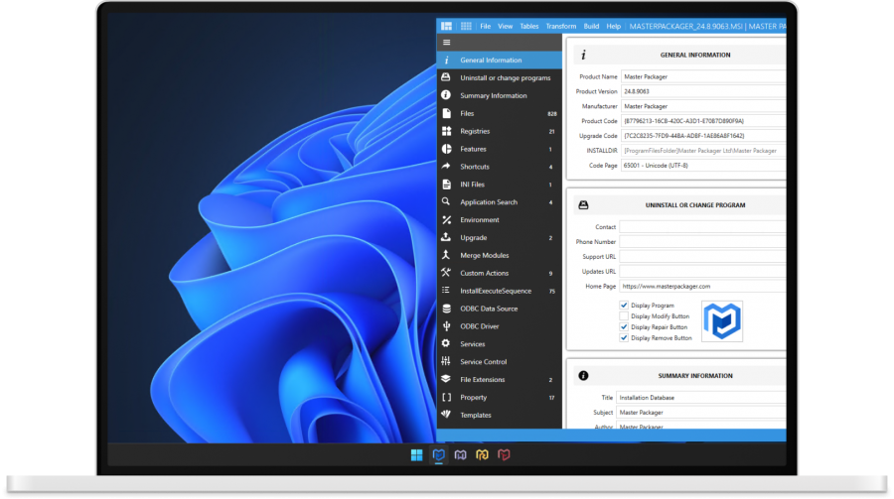Click the ODBC Driver plug icon
The image size is (894, 499).
tap(446, 325)
